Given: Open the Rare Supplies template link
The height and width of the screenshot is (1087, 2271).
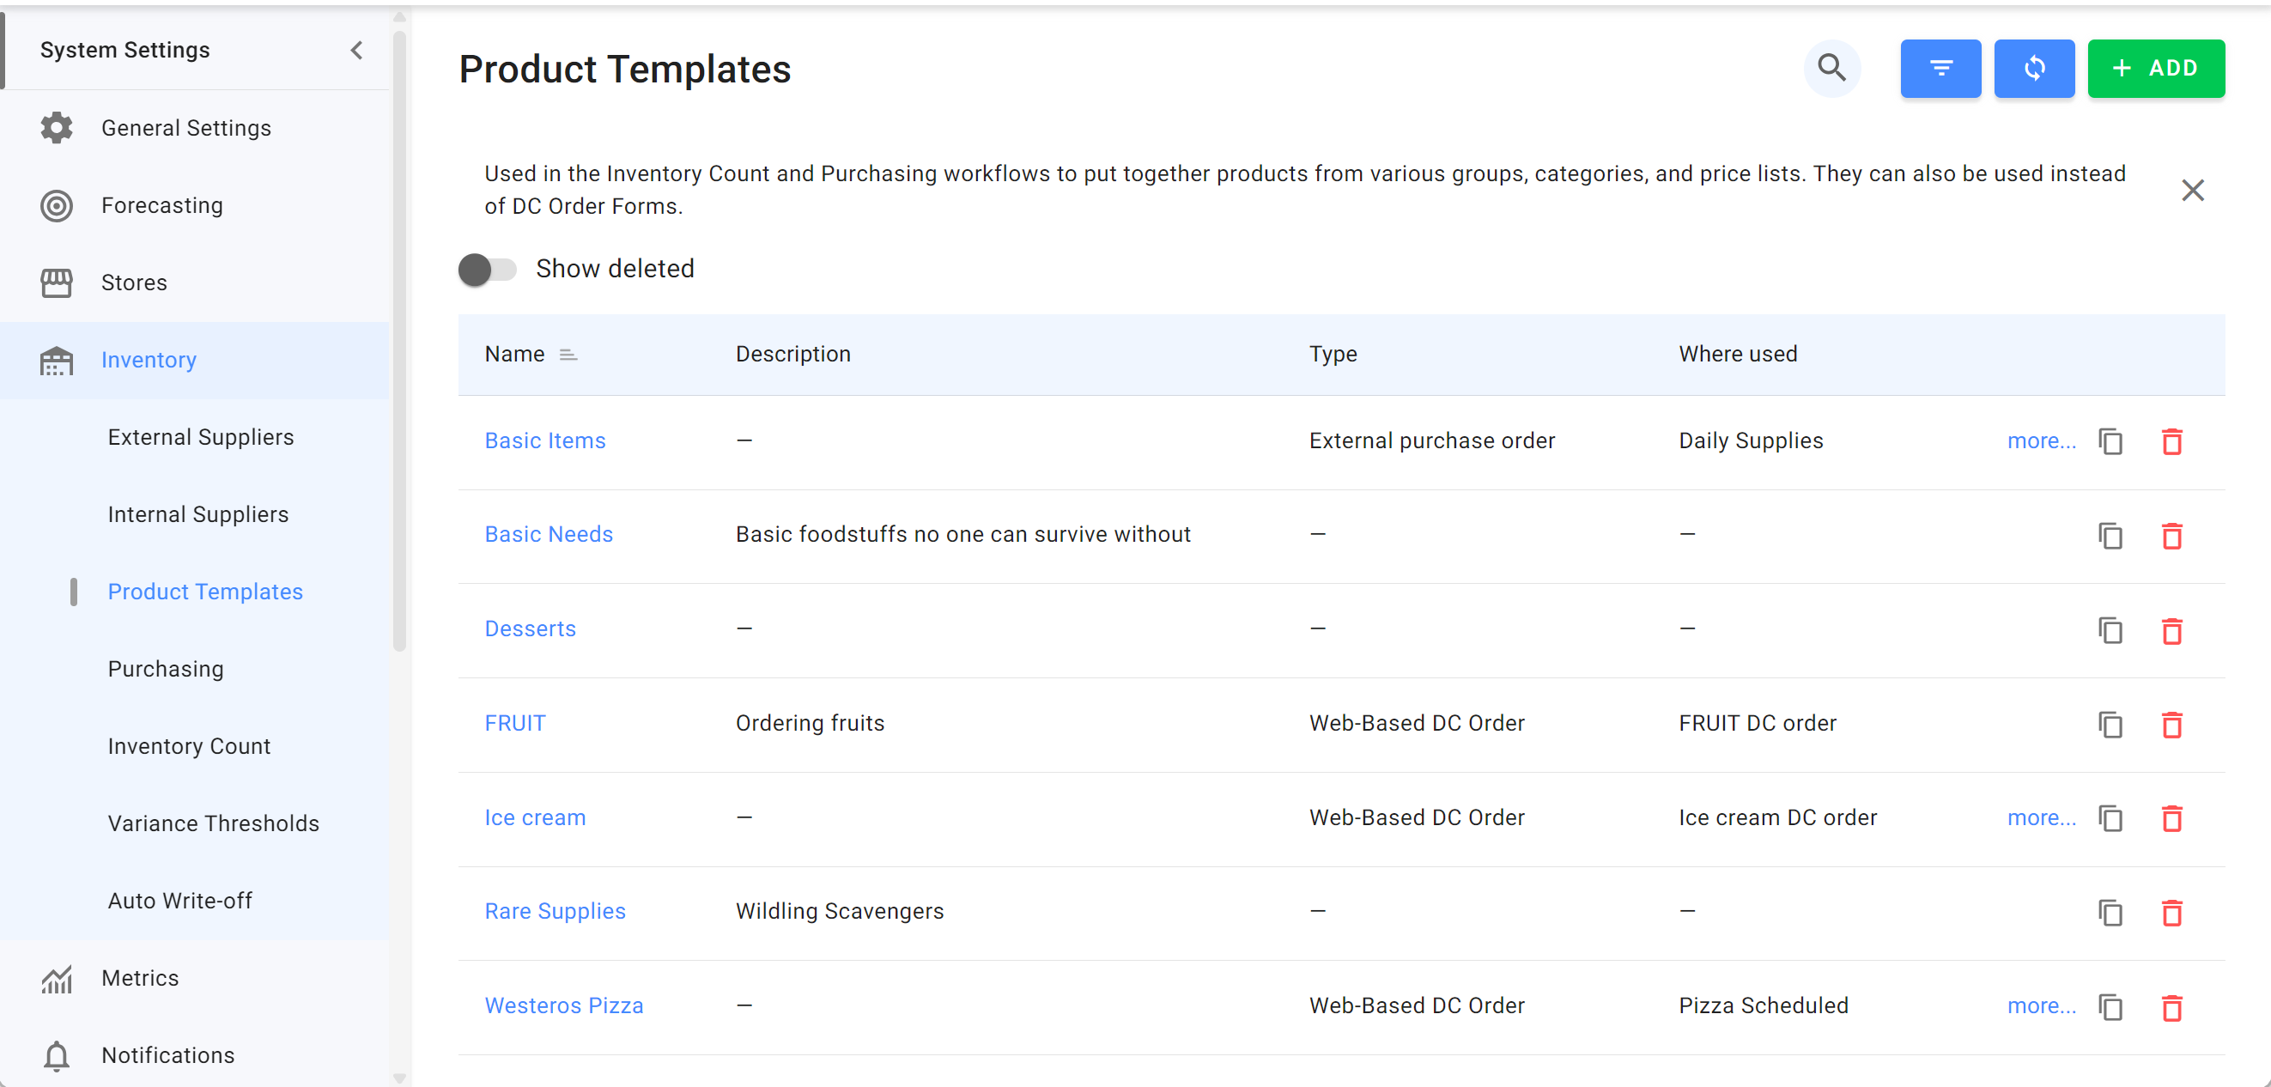Looking at the screenshot, I should [x=555, y=911].
